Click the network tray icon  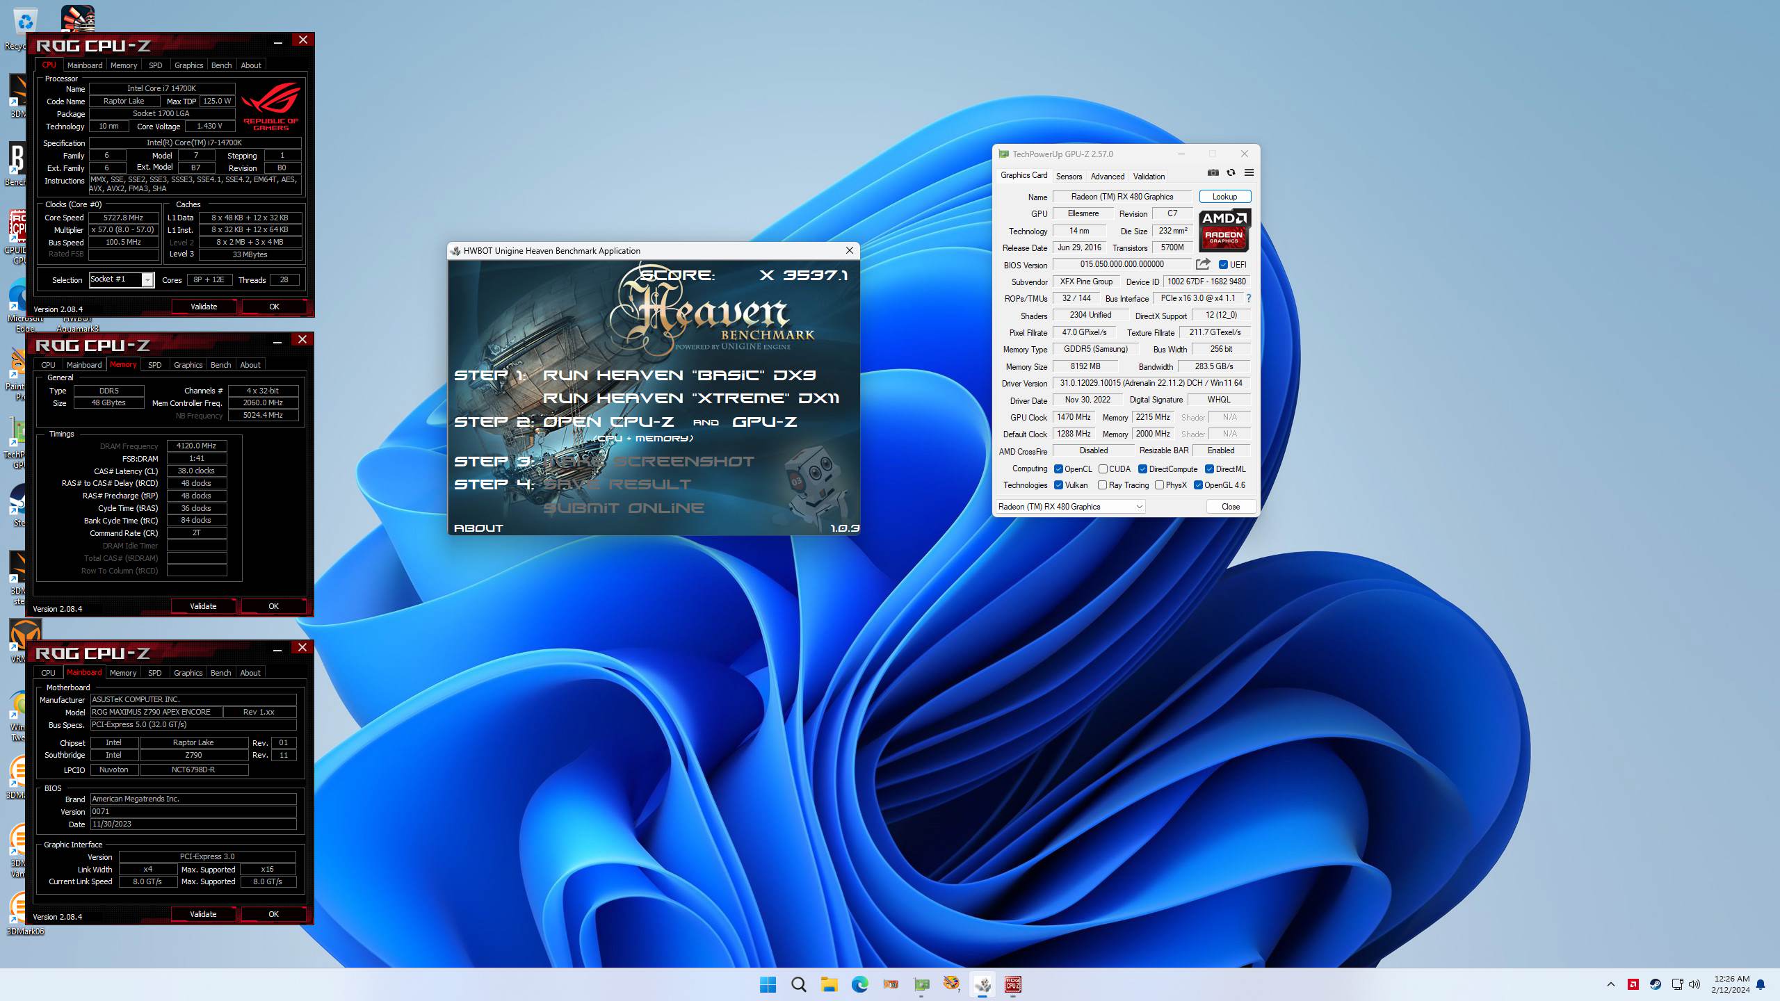pos(1677,984)
